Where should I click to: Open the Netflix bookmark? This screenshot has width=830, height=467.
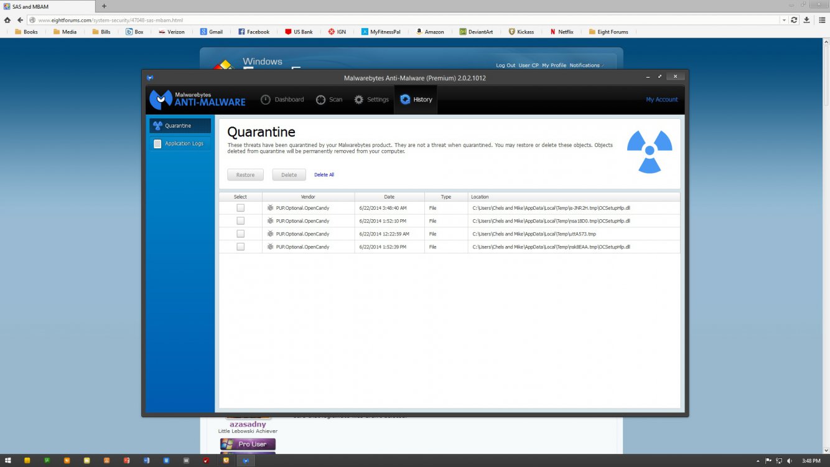point(561,32)
